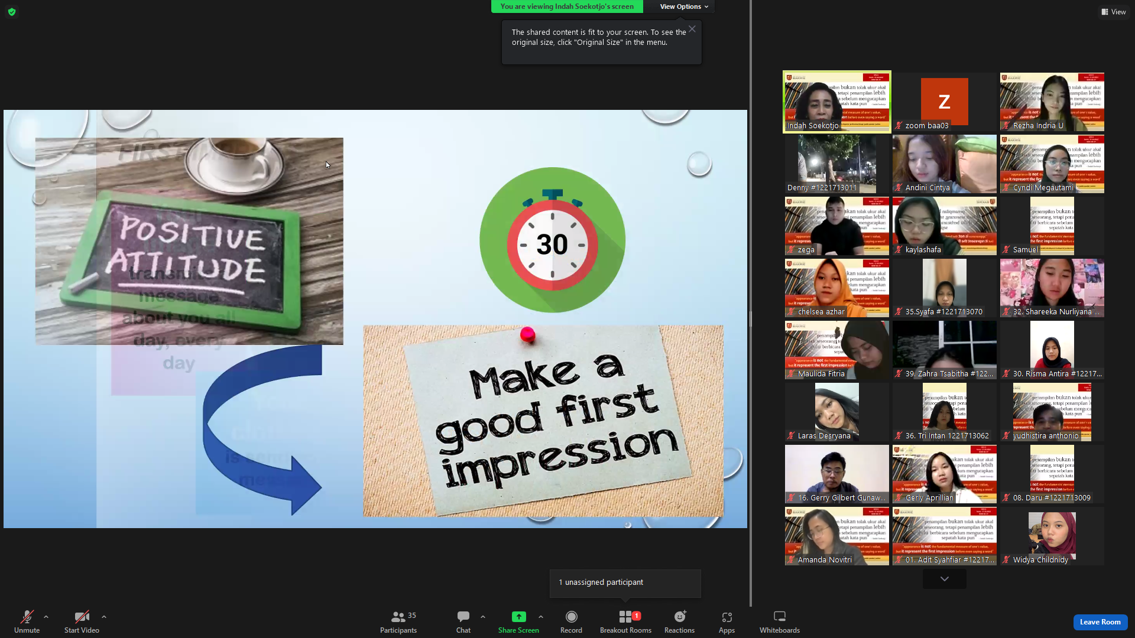Select Widya Childnidy video tile
This screenshot has width=1135, height=638.
click(x=1052, y=536)
